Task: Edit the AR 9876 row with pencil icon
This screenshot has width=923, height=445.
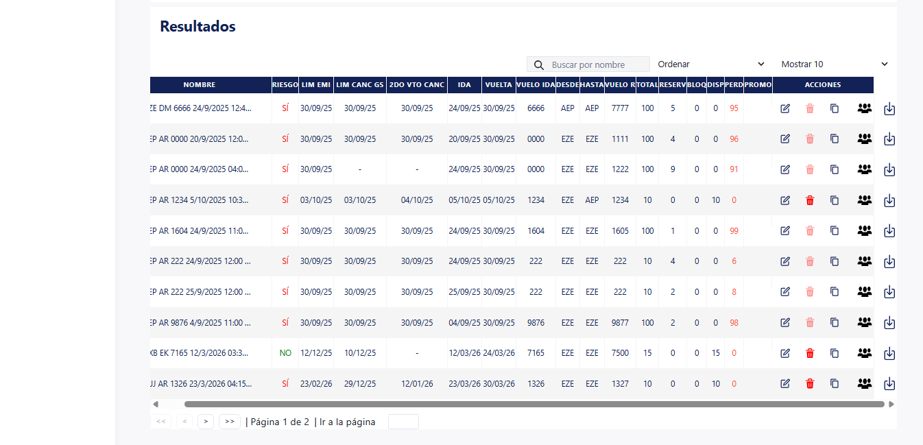Action: click(x=785, y=322)
